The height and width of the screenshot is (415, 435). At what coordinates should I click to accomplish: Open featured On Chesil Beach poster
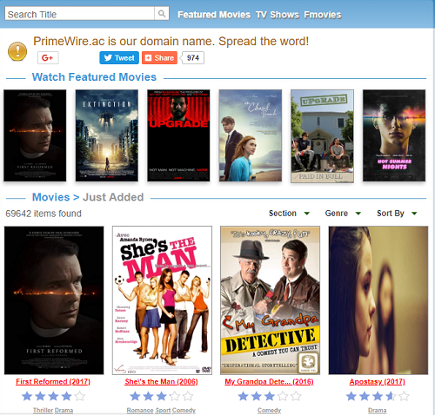(x=251, y=135)
